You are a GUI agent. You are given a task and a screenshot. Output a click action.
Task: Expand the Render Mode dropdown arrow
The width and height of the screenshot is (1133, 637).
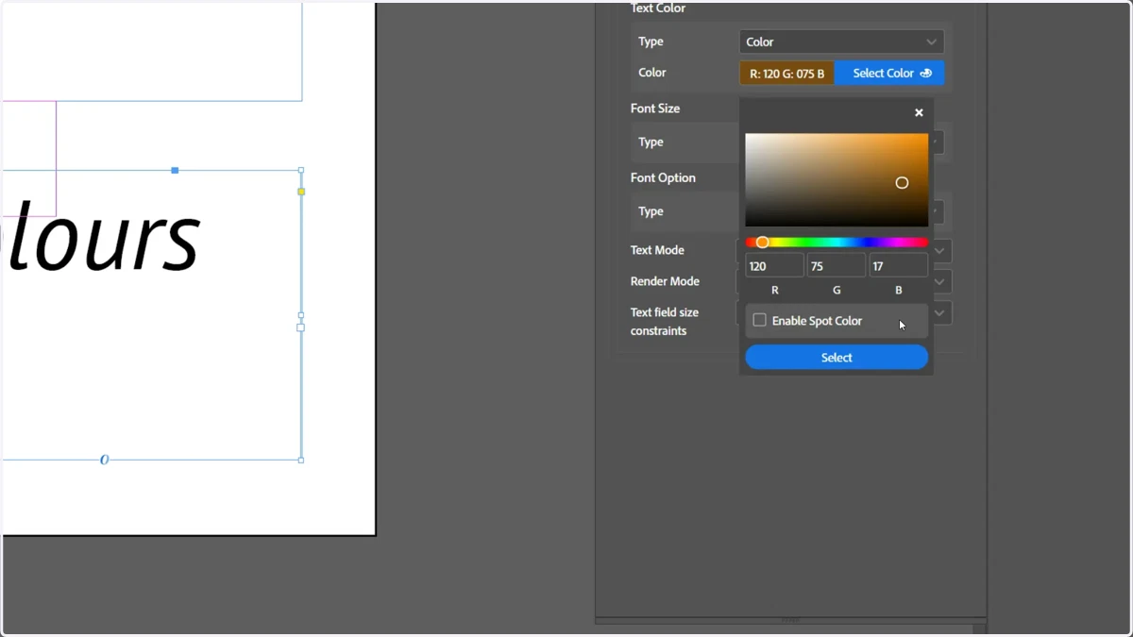tap(939, 281)
